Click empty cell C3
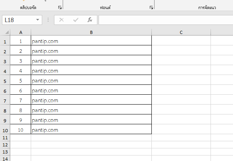 [x=181, y=60]
